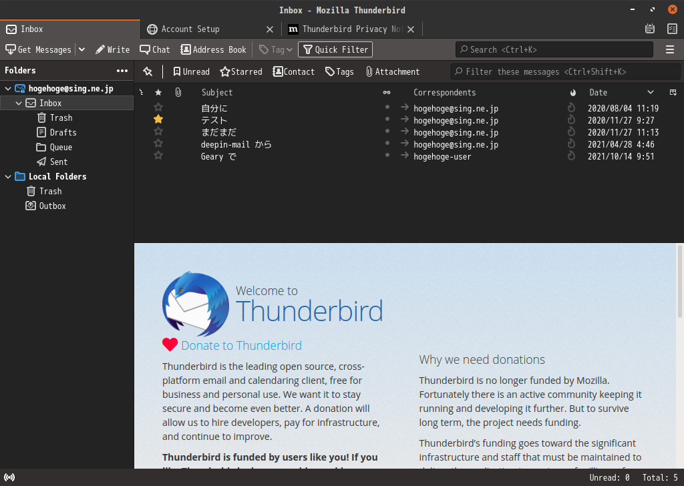The height and width of the screenshot is (486, 684).
Task: Toggle the Starred quick filter
Action: [x=241, y=71]
